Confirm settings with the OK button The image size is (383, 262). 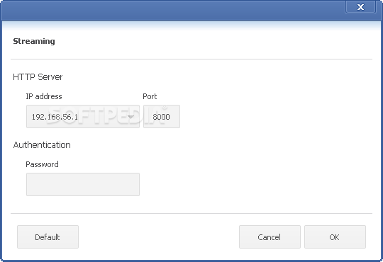(x=335, y=237)
